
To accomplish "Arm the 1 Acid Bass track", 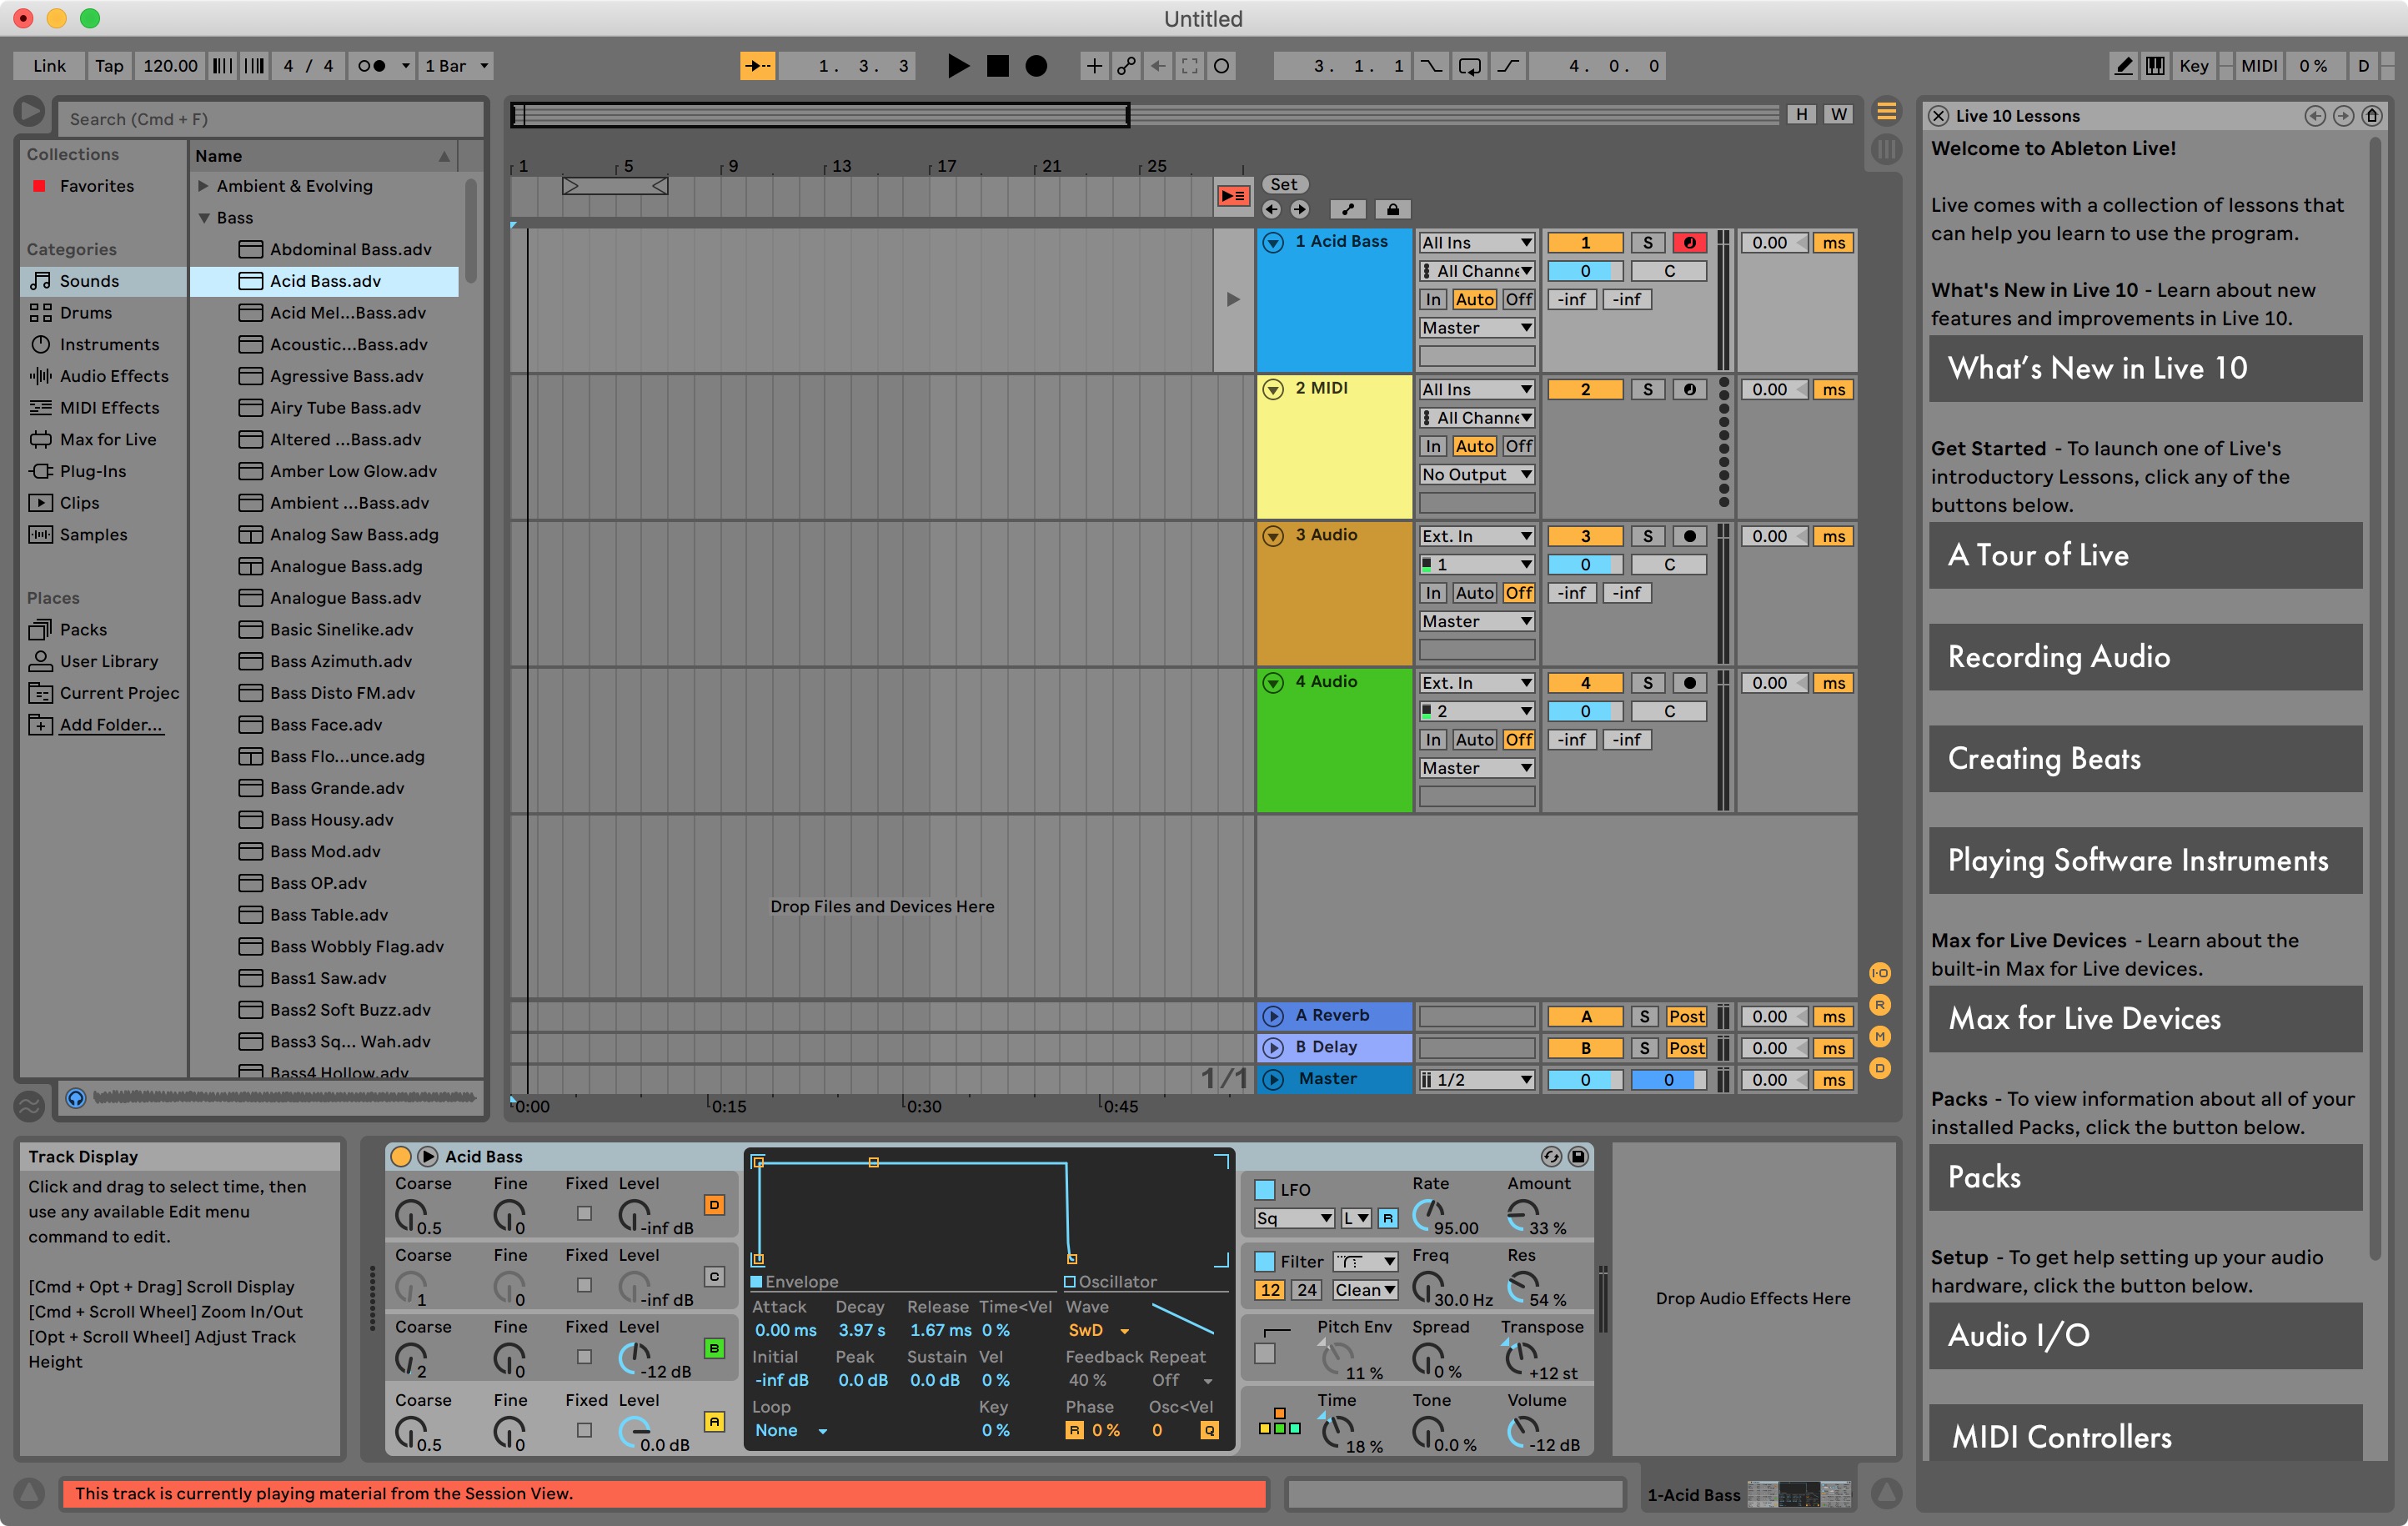I will click(x=1689, y=243).
